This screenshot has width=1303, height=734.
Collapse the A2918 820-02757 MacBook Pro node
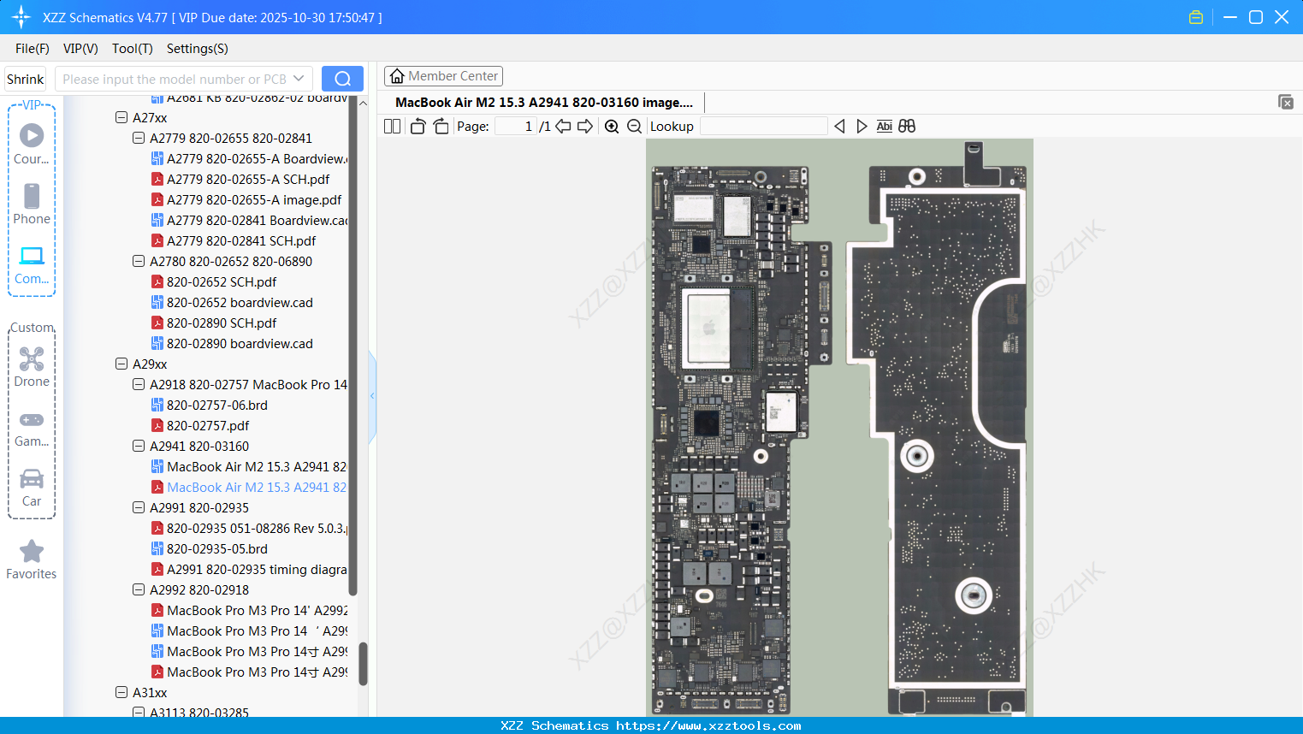[x=139, y=385]
